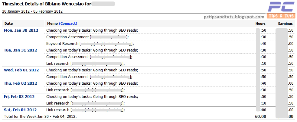This screenshot has width=297, height=122.
Task: Click the Date column header
Action: pyautogui.click(x=9, y=23)
